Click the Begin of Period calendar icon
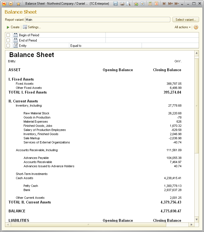Viewport: 204px width, 232px height. coord(15,35)
